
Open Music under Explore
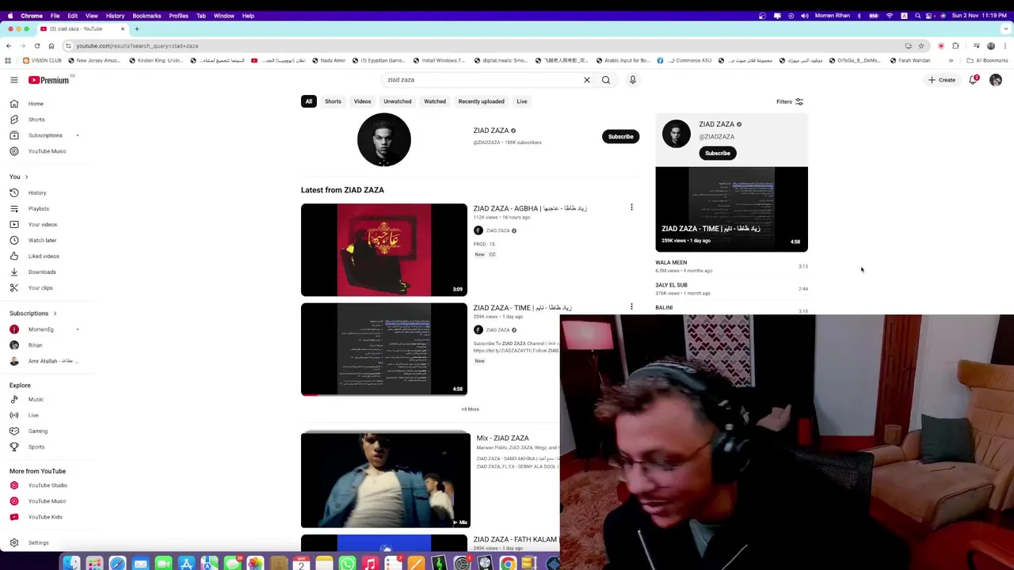click(x=36, y=399)
